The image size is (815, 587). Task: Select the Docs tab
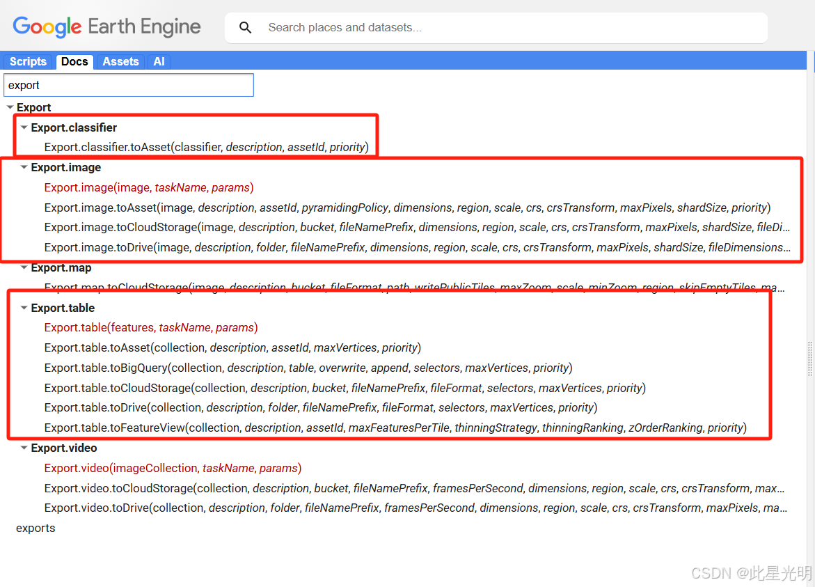(74, 61)
